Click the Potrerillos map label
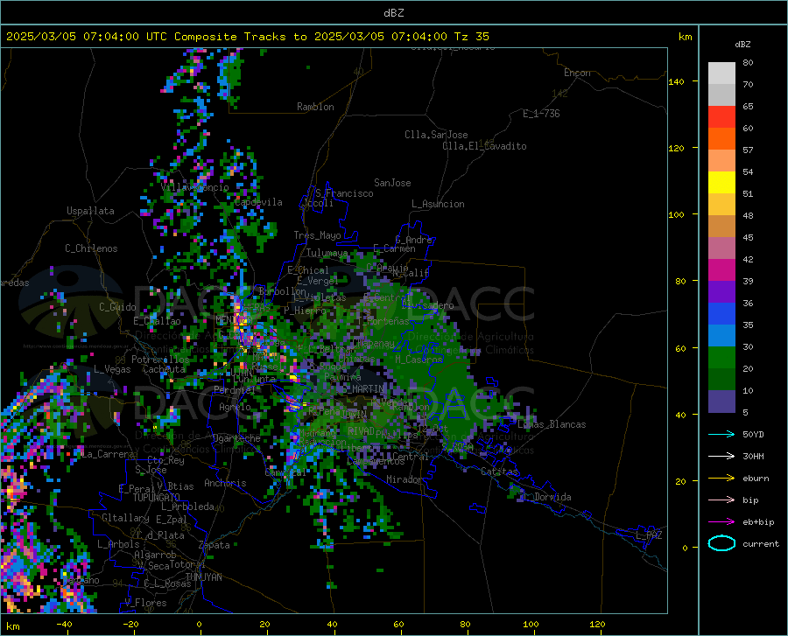This screenshot has height=636, width=788. (160, 360)
